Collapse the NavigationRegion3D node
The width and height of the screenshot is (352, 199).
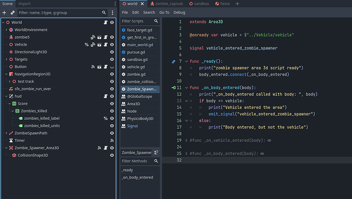(x=6, y=74)
